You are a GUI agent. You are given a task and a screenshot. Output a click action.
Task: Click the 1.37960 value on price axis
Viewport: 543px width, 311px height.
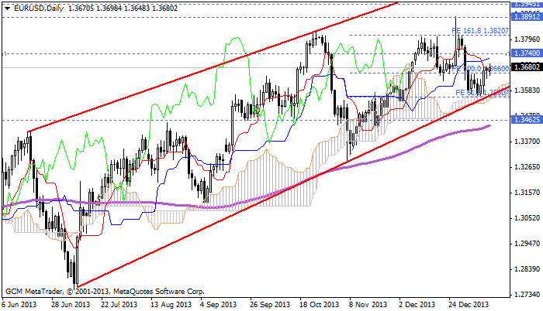(527, 39)
